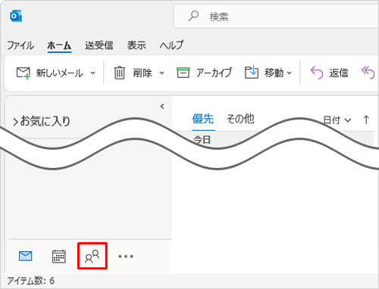Open the 削除 dropdown arrow
Screen dimensions: 379x289
(x=161, y=73)
